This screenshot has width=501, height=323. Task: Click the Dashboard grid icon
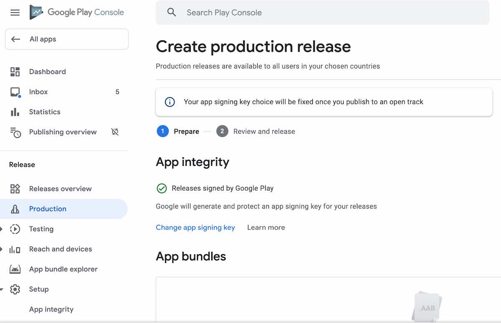[15, 72]
